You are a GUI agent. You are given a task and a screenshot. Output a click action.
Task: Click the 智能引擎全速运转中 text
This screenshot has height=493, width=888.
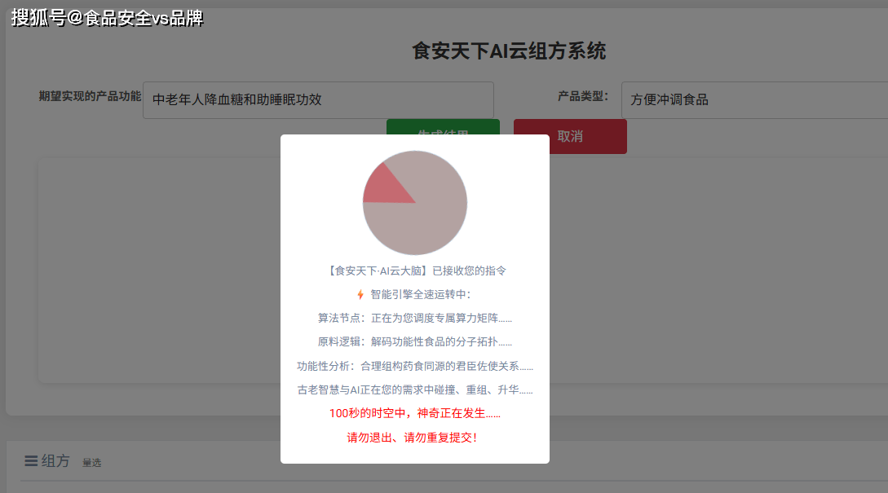click(421, 294)
